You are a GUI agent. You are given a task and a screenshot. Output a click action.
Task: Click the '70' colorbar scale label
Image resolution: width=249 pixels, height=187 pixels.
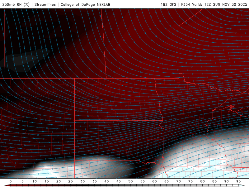(178, 181)
